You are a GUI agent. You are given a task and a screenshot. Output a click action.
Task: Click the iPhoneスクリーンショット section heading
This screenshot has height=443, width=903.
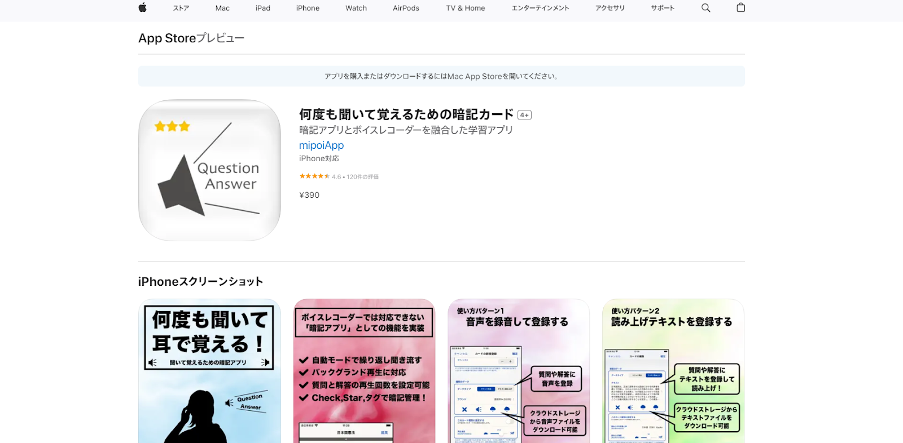(201, 281)
